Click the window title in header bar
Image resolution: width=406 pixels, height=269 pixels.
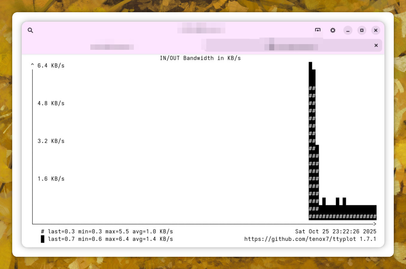click(201, 29)
